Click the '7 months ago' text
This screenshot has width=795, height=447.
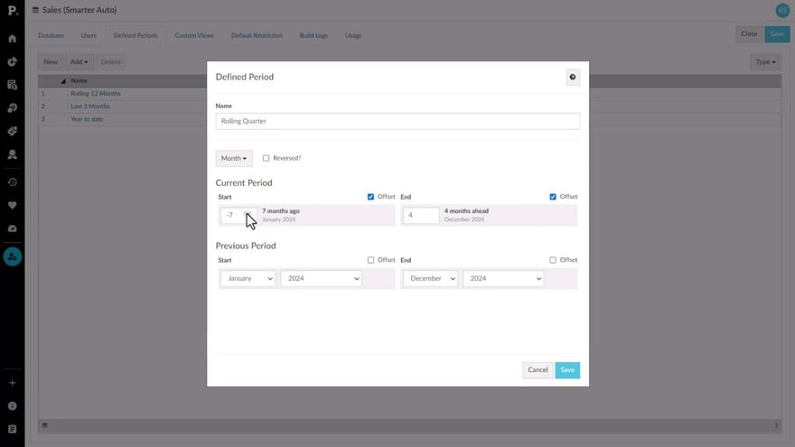281,210
